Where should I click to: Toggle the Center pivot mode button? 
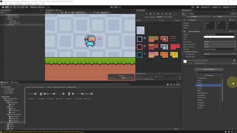(x=34, y=7)
